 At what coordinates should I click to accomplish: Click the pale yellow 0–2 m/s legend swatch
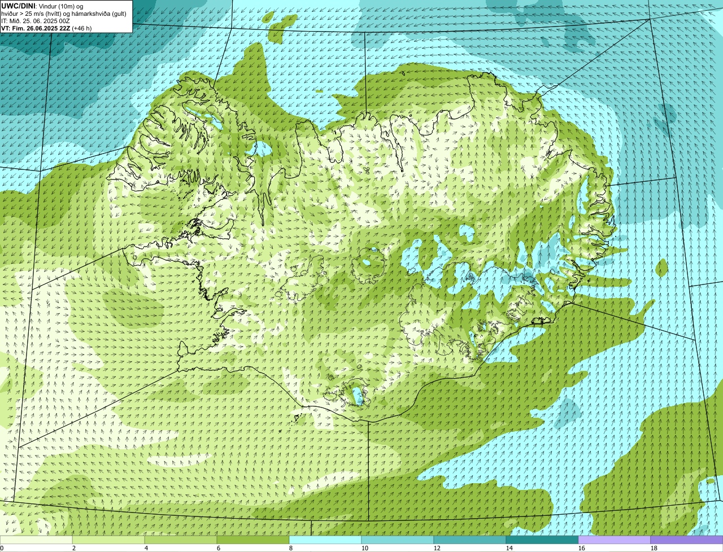pyautogui.click(x=36, y=540)
